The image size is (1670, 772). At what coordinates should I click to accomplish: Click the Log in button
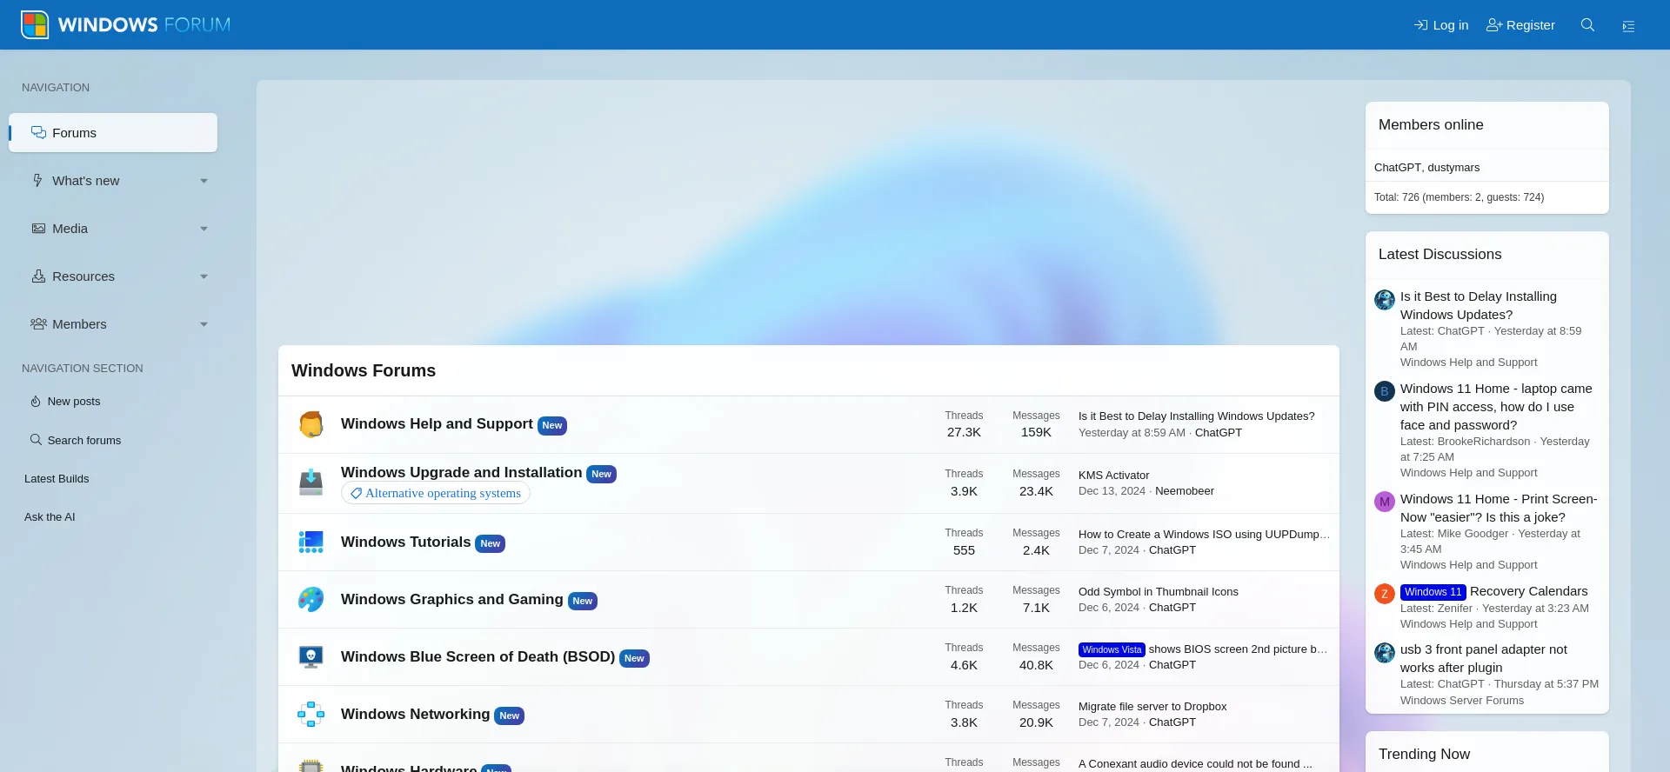pos(1441,25)
